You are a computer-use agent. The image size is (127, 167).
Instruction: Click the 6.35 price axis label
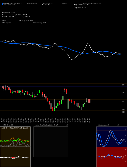pos(123,93)
